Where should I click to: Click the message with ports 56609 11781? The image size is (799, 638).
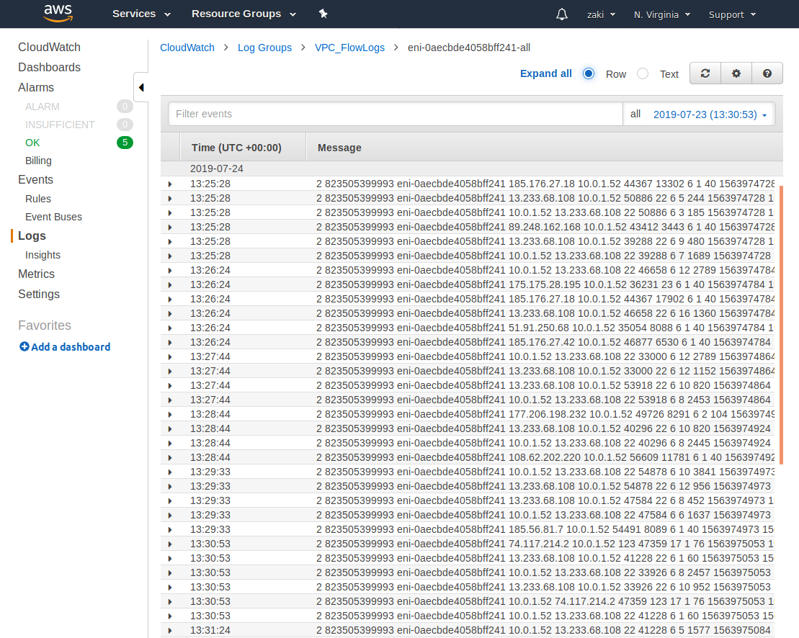click(x=545, y=458)
